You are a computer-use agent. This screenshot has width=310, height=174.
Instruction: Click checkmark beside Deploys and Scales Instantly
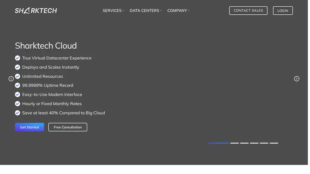point(17,67)
